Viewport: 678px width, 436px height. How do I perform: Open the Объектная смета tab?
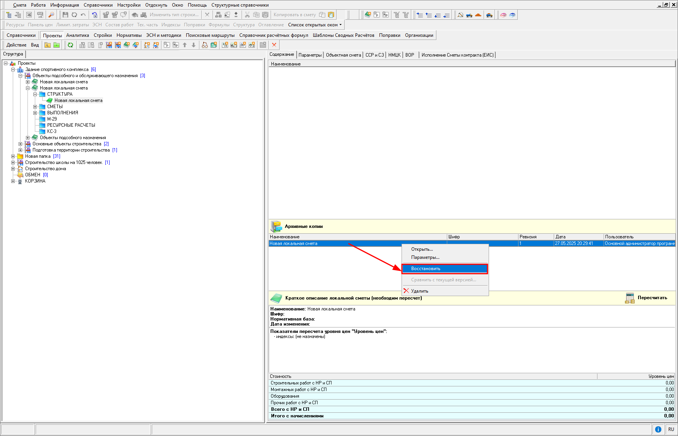(x=343, y=55)
